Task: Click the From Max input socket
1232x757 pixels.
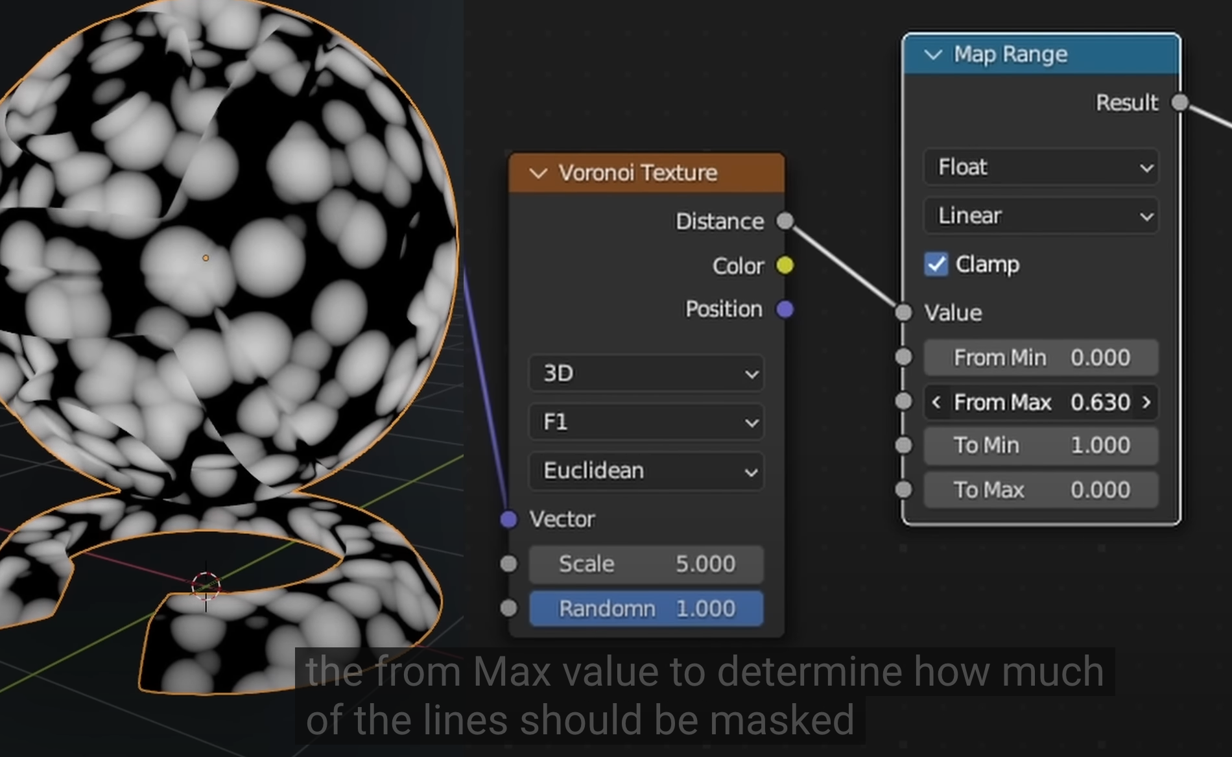Action: click(903, 402)
